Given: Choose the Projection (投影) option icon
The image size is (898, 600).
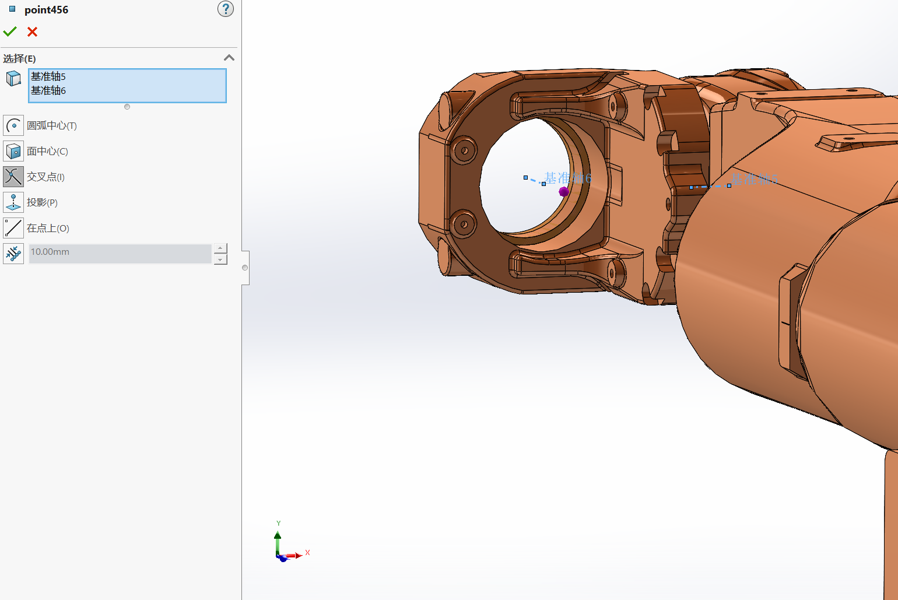Looking at the screenshot, I should click(x=13, y=202).
